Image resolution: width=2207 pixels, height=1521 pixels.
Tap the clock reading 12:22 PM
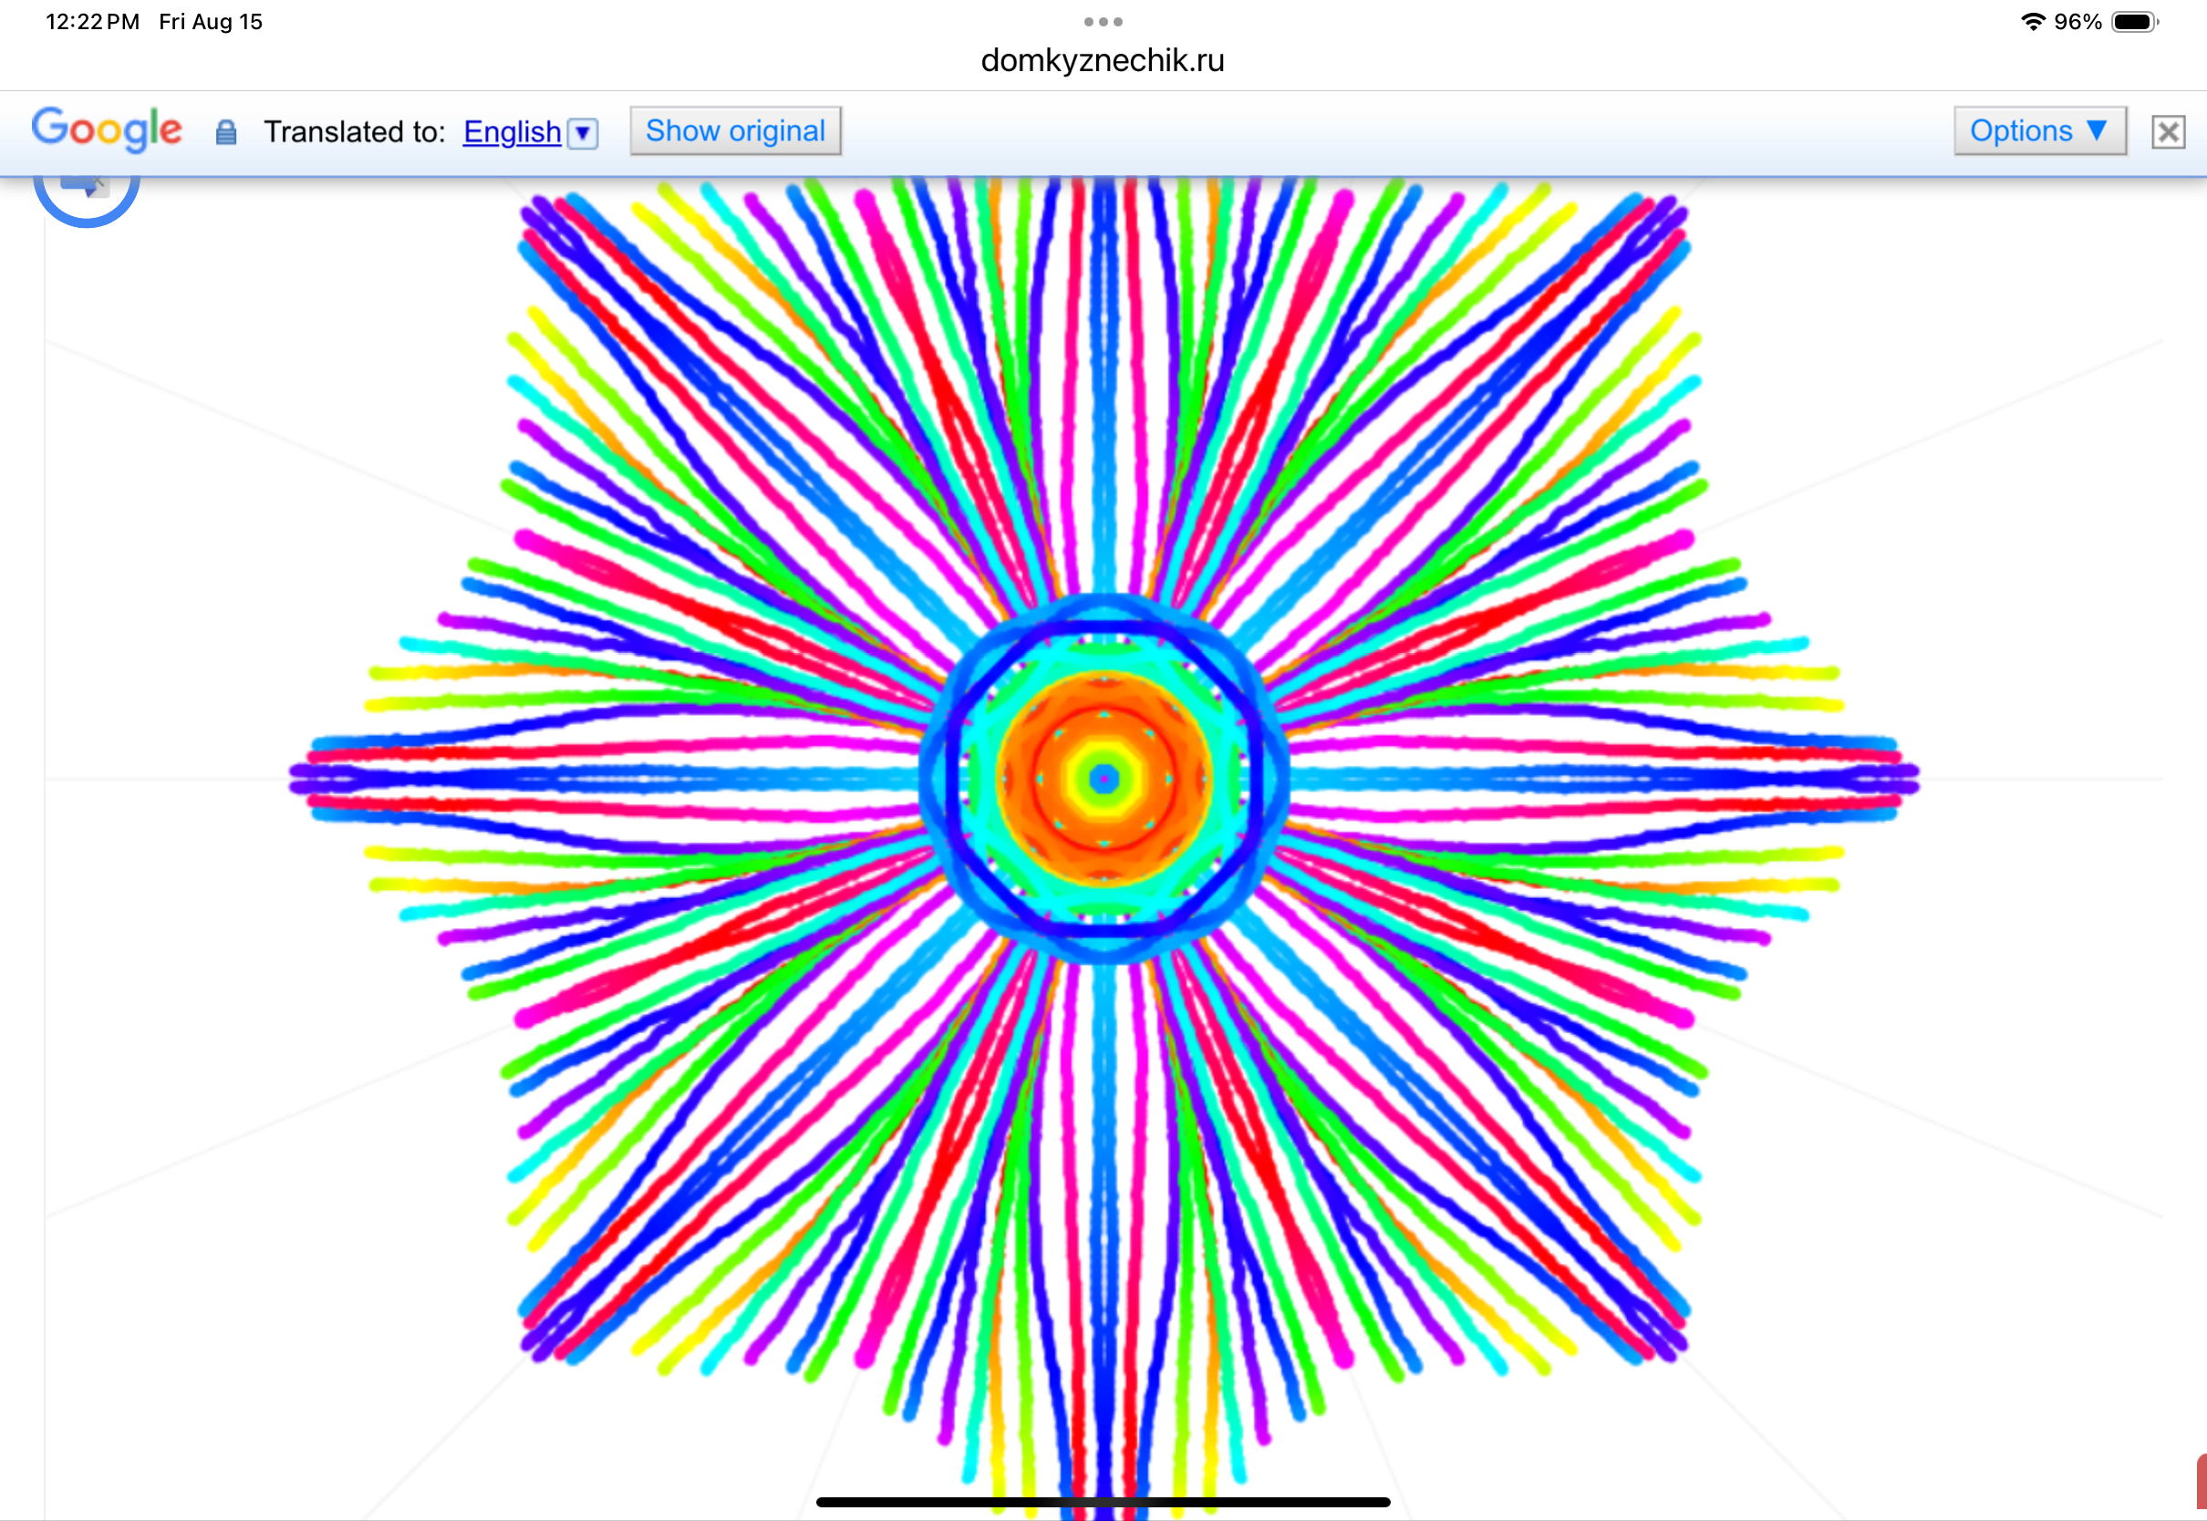[92, 21]
